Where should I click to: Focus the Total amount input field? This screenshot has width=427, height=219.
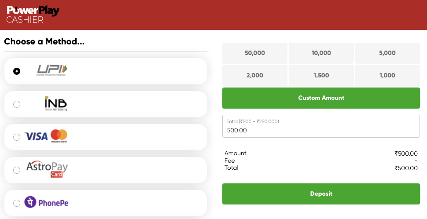point(321,126)
